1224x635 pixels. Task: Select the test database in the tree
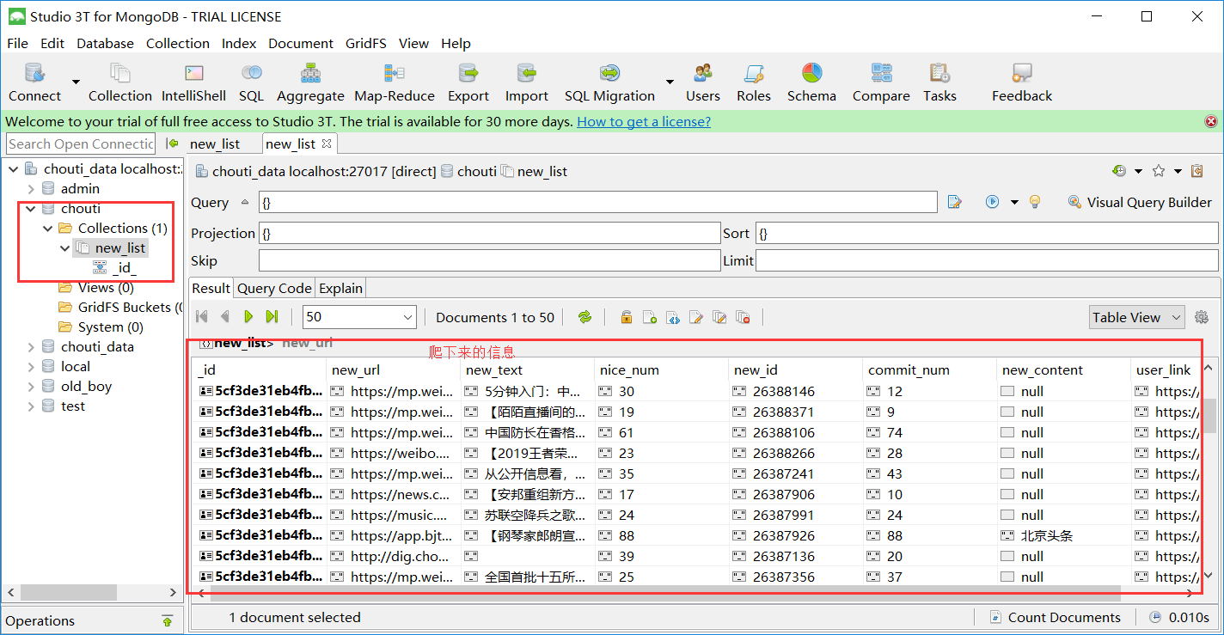(x=73, y=406)
